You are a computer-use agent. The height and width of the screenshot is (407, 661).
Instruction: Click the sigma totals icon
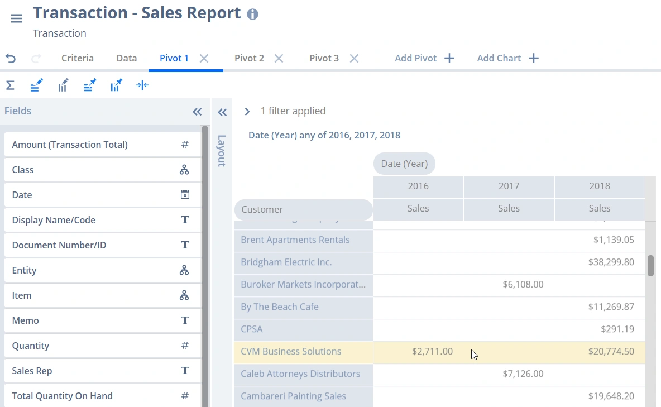coord(10,85)
